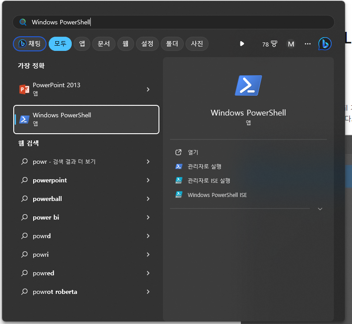Expand the powrot roberta suggestion chevron
The image size is (352, 324).
pyautogui.click(x=148, y=292)
